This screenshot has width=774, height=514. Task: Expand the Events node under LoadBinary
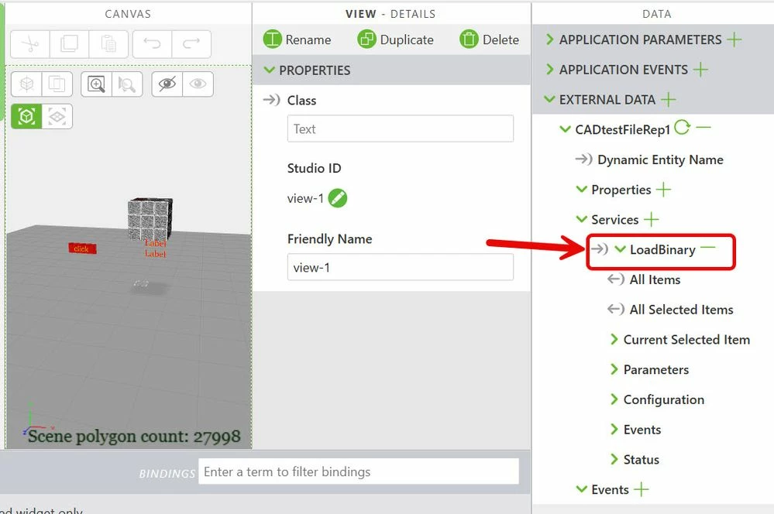614,430
